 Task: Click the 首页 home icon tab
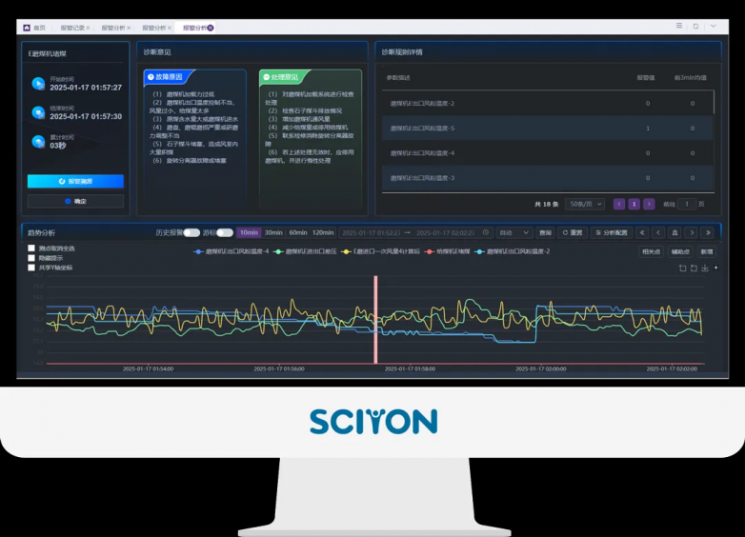pos(33,28)
